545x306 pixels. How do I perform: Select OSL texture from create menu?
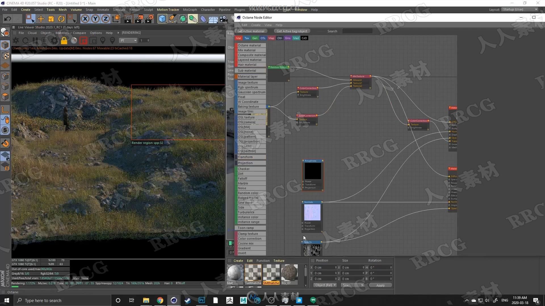pyautogui.click(x=246, y=117)
